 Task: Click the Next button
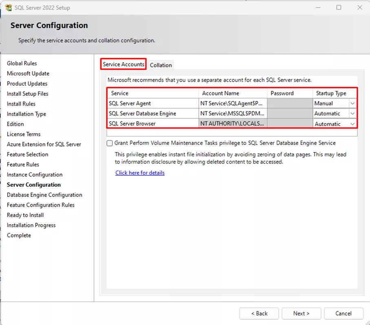[301, 314]
